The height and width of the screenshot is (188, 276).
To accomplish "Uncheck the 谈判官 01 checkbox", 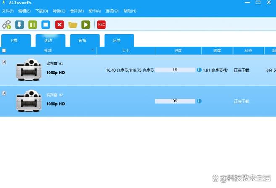I will 4,62.
